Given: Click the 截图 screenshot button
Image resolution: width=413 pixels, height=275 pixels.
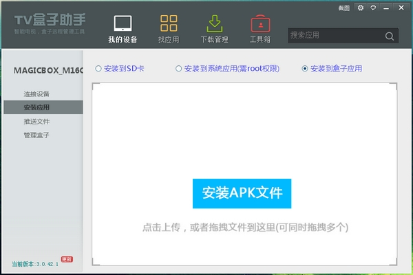Looking at the screenshot, I should click(x=343, y=8).
